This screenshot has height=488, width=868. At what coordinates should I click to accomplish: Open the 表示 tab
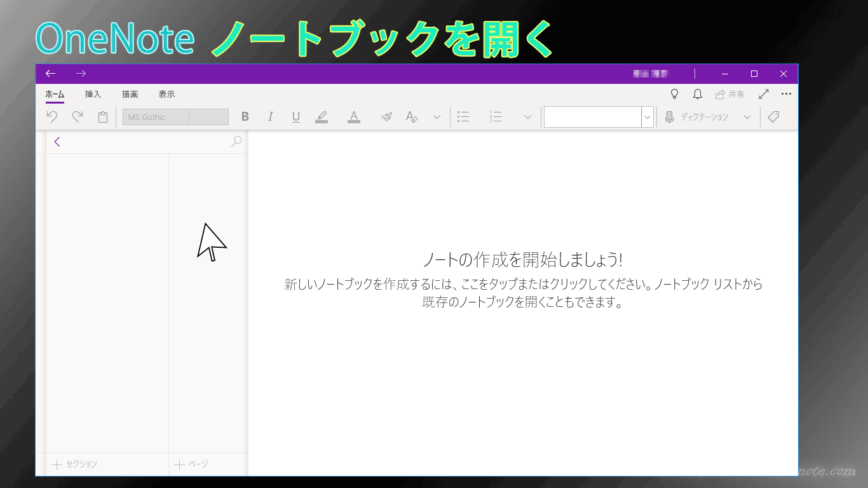[x=166, y=94]
